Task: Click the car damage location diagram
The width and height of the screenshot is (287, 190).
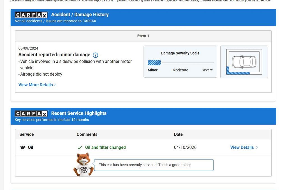Action: coord(244,62)
